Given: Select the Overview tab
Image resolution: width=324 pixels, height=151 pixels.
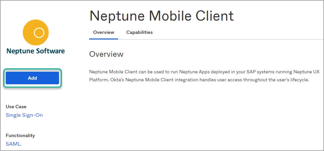Looking at the screenshot, I should pos(103,33).
